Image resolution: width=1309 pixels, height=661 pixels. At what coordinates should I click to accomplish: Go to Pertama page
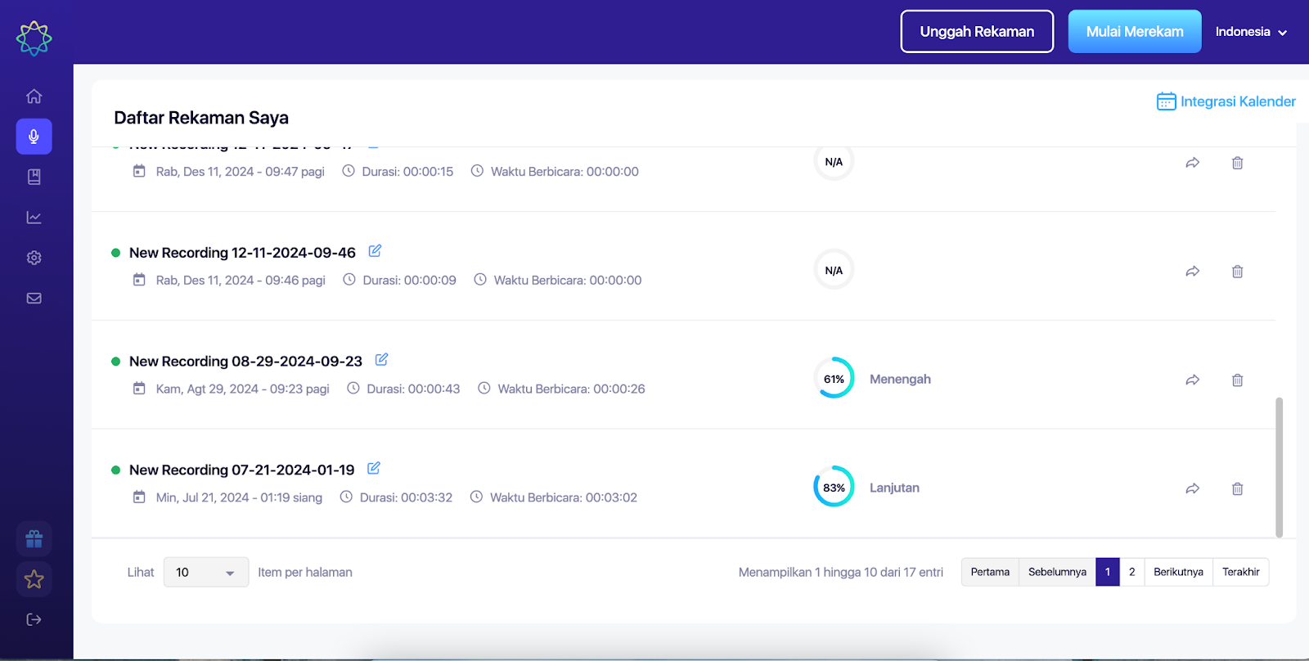(990, 572)
